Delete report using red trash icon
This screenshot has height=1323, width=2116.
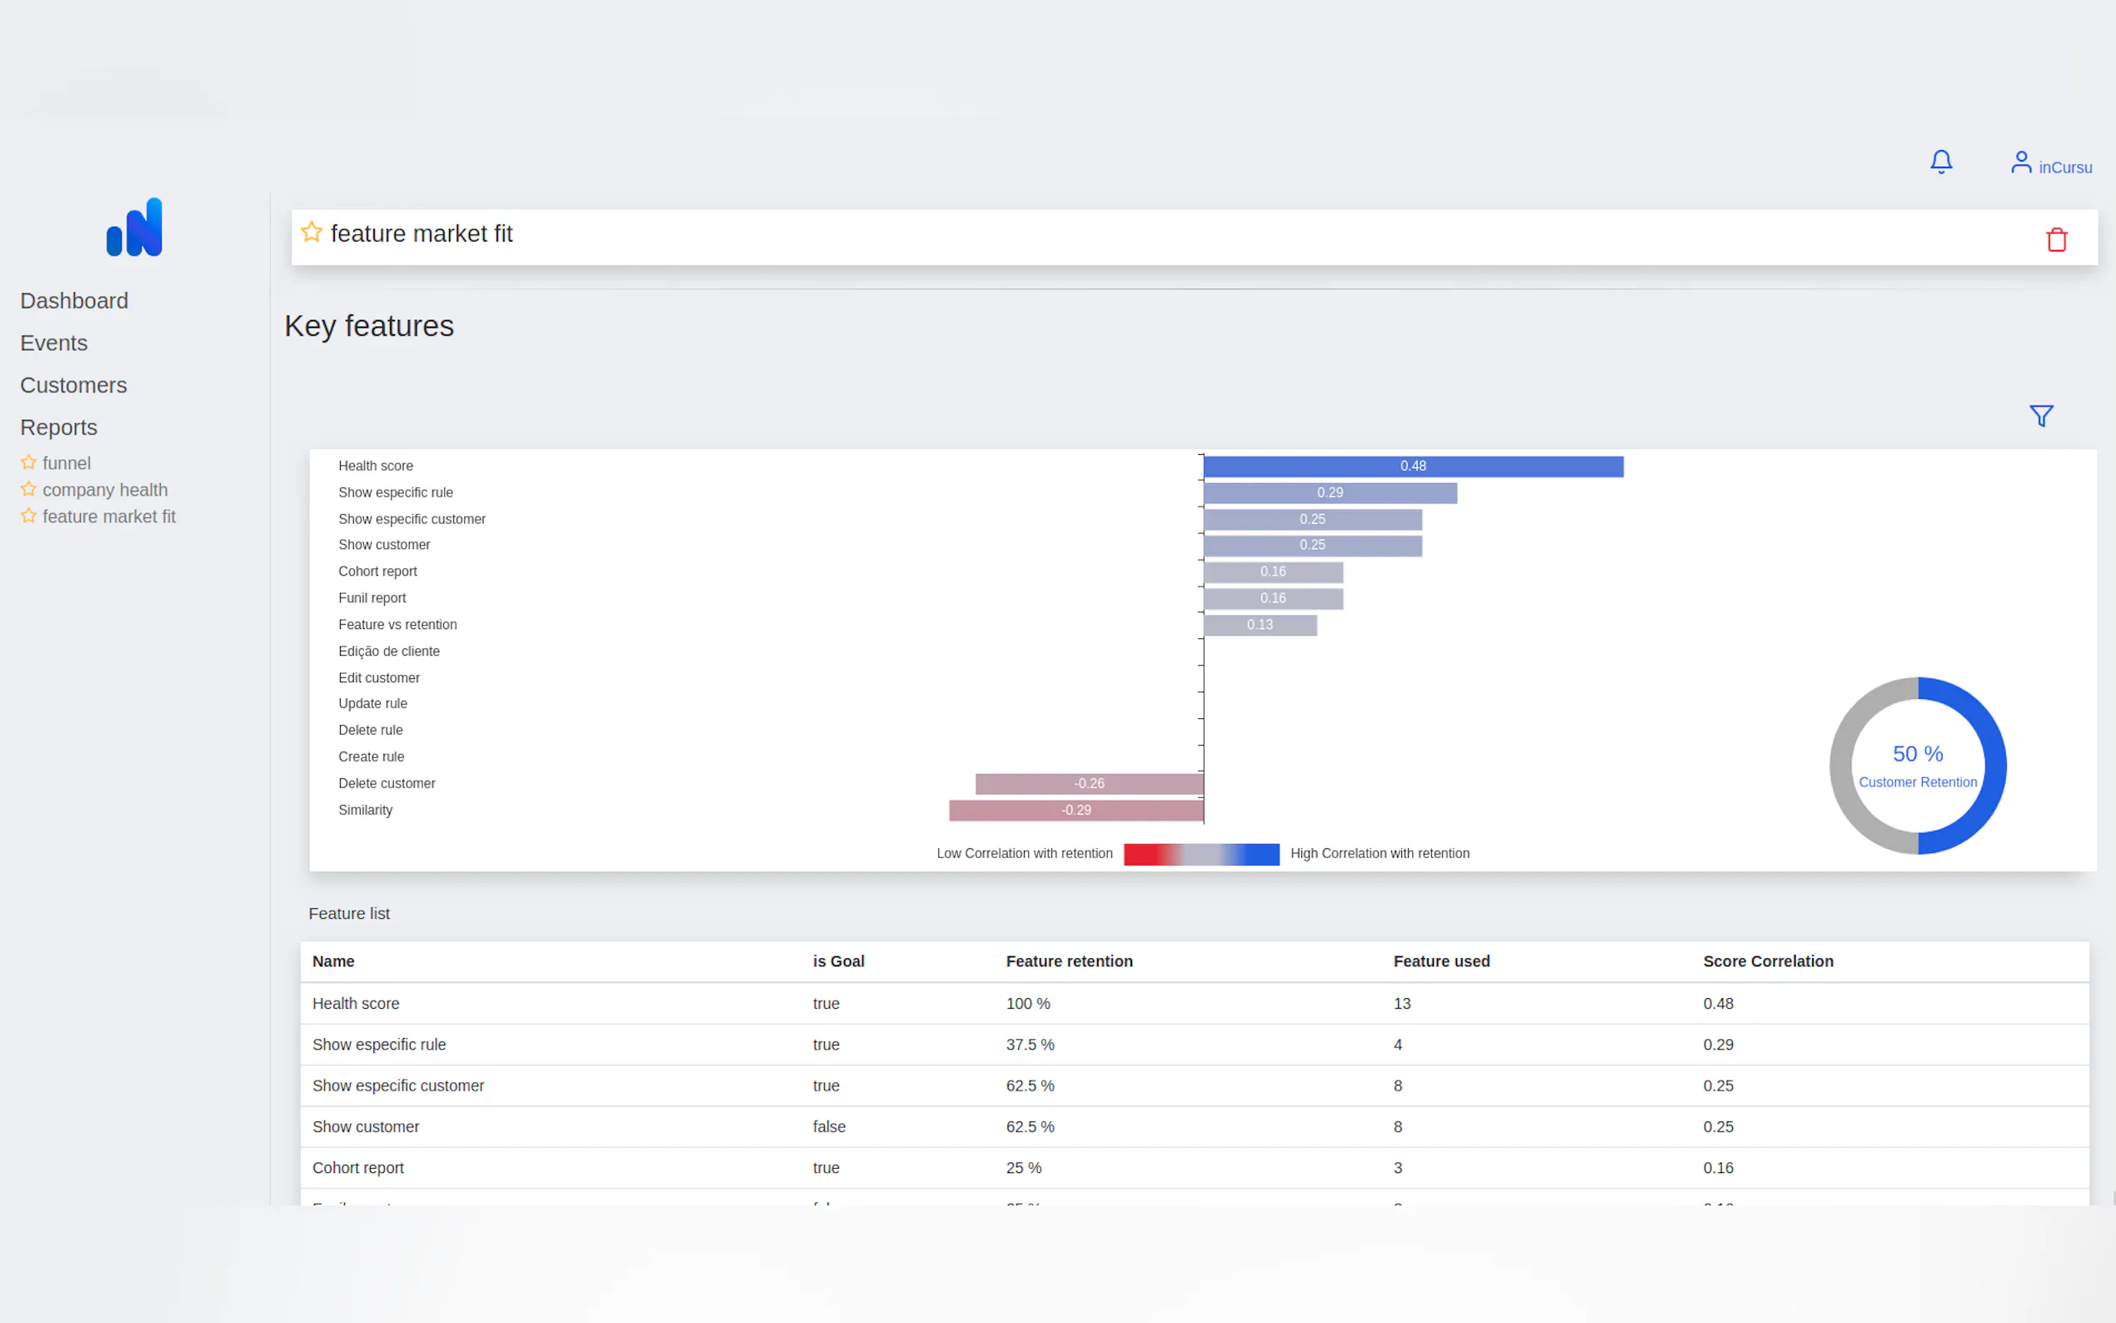click(2056, 239)
